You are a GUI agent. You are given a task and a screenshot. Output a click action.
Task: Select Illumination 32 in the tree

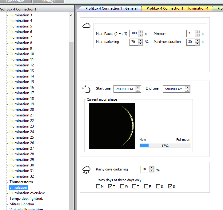[22, 176]
